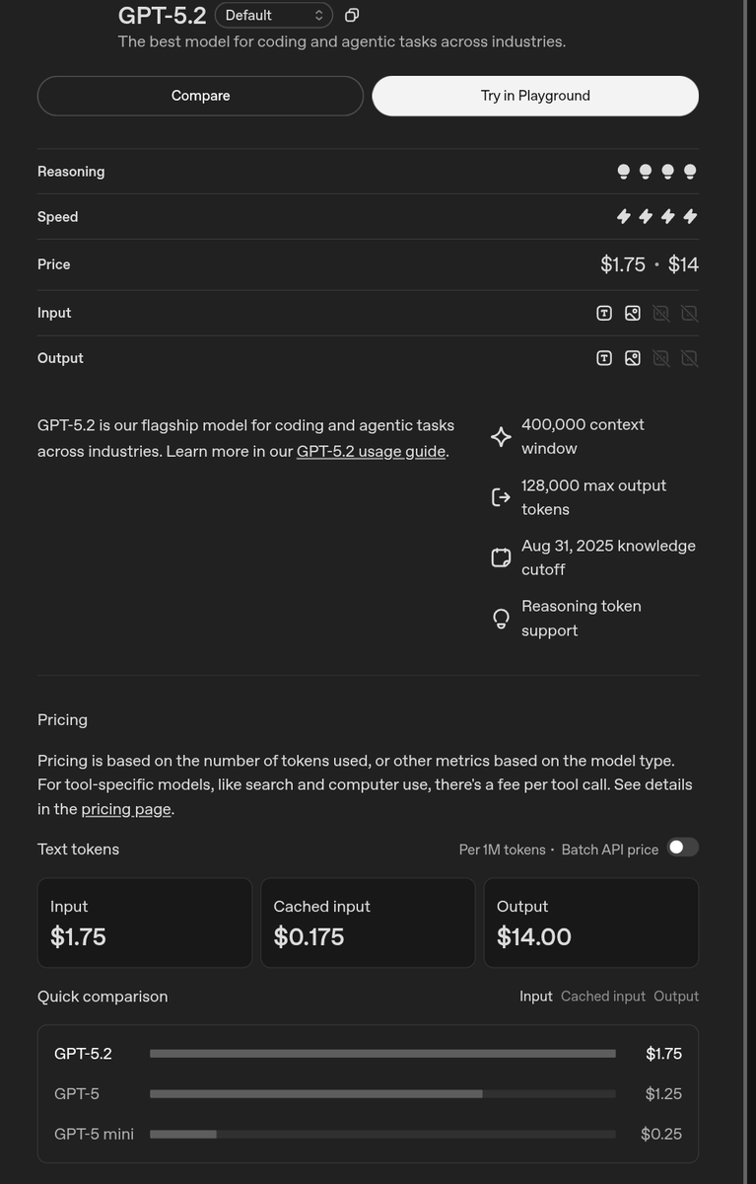Click the Price row label
Image resolution: width=756 pixels, height=1184 pixels.
53,264
